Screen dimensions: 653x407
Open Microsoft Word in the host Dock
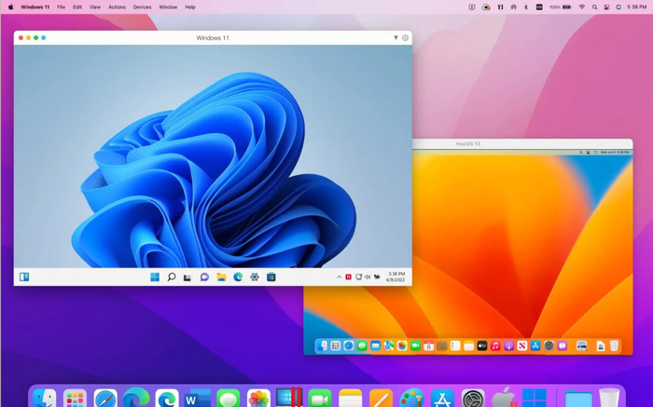pos(198,399)
